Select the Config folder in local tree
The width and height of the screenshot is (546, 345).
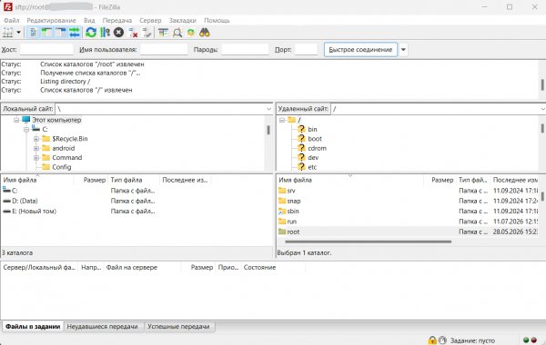pos(62,167)
